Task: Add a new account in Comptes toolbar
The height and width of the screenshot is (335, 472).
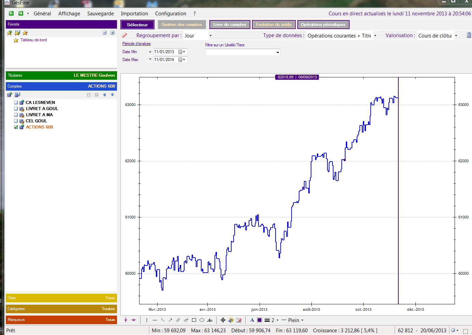Action: [x=10, y=95]
